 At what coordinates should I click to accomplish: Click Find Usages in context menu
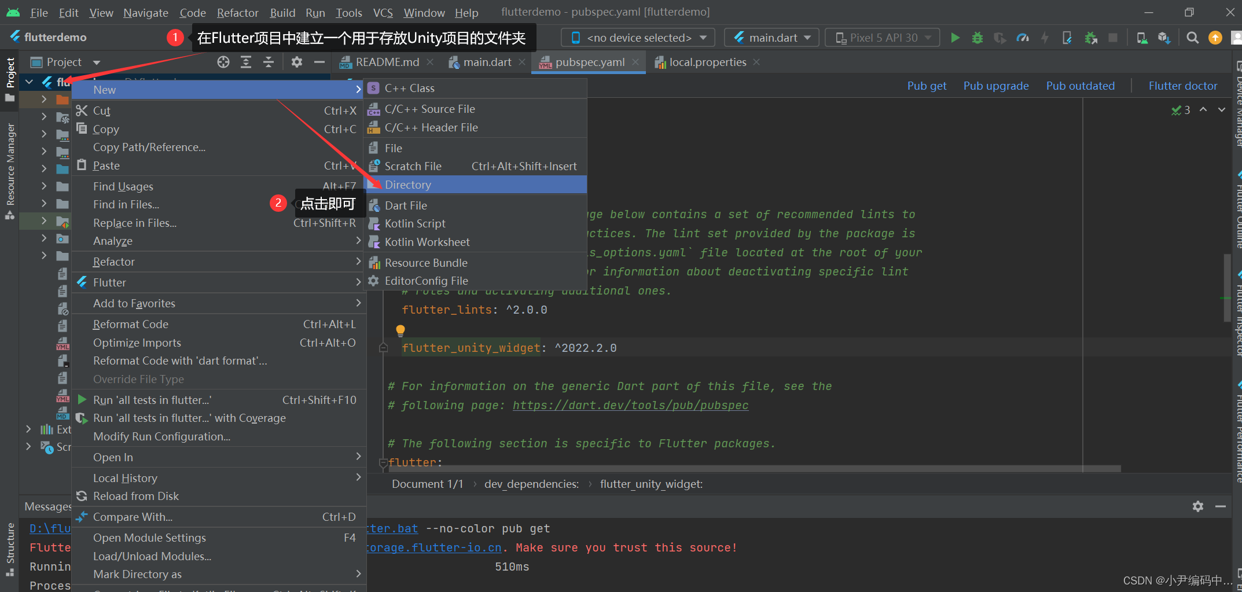(219, 186)
